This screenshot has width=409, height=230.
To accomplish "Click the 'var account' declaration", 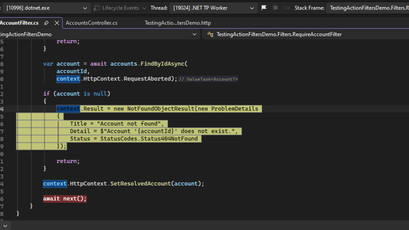I will (61, 64).
